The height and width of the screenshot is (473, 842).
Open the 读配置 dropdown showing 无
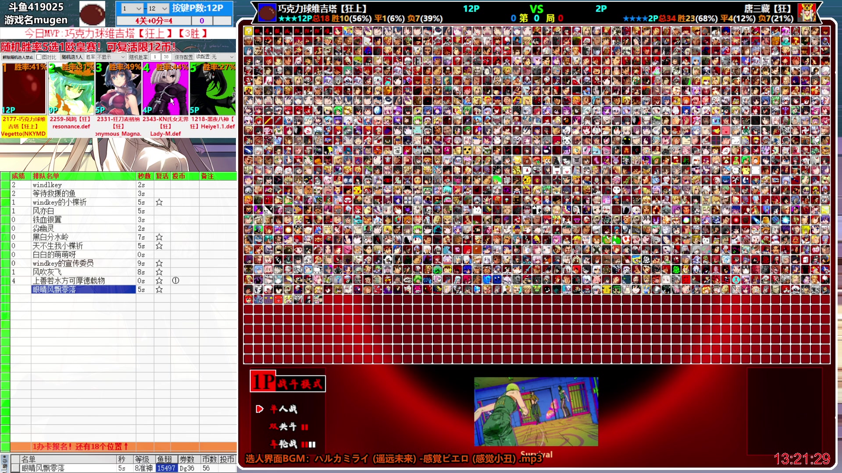(x=223, y=57)
